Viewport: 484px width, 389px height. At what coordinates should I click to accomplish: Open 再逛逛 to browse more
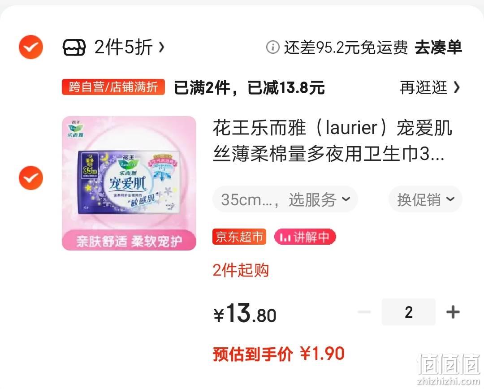(430, 87)
